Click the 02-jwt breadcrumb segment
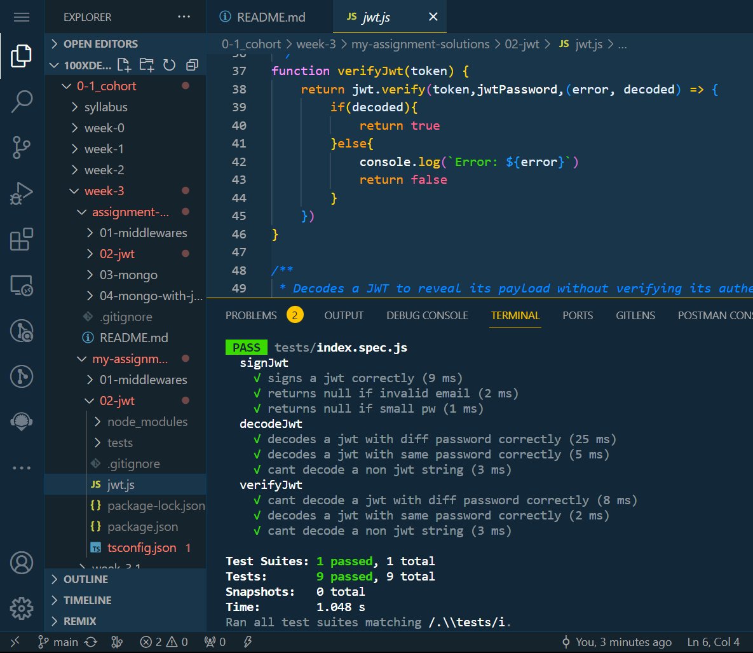 coord(522,45)
